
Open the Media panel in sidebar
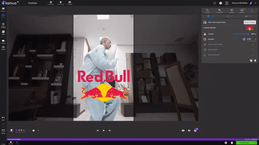tap(3, 32)
